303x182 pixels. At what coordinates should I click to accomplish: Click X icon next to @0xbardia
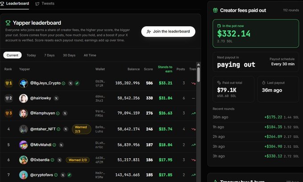coord(60,160)
